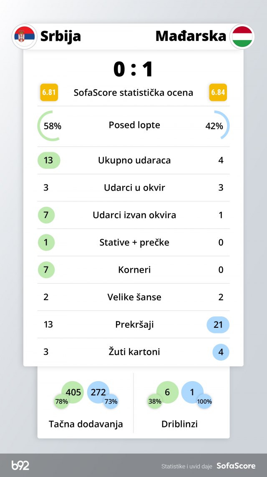Click the blue 272 passes bubble
Viewport: 267px width, 477px height.
(98, 392)
